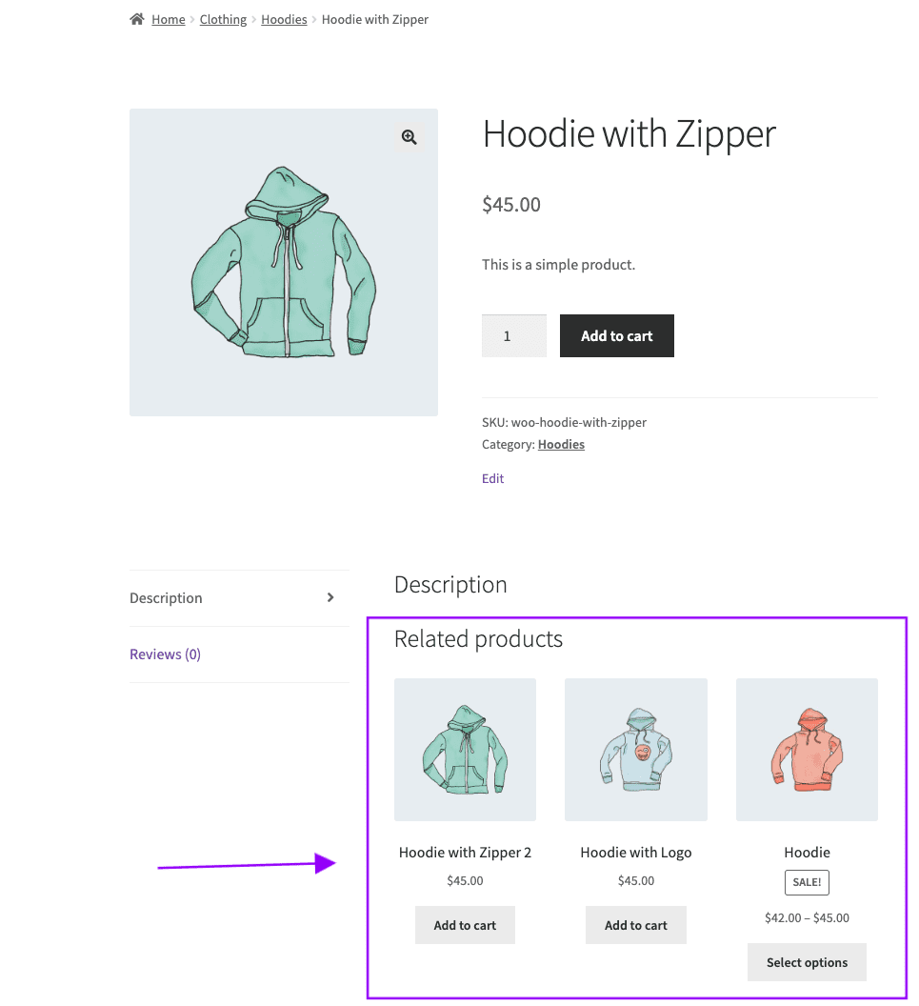
Task: Expand the Description section chevron
Action: (330, 597)
